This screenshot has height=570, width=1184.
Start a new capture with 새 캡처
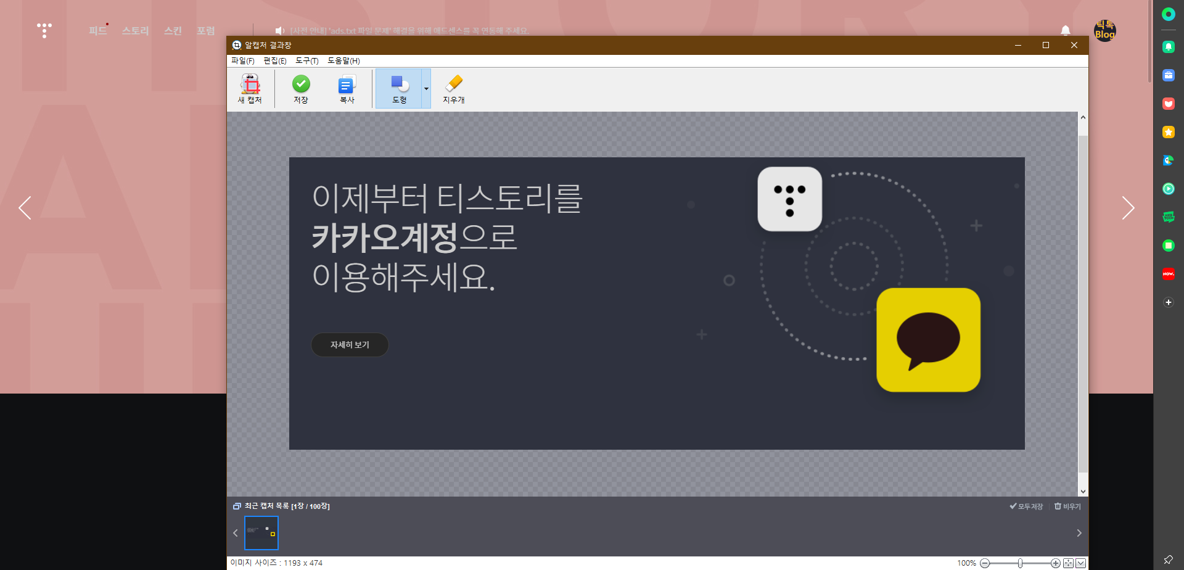pyautogui.click(x=250, y=89)
